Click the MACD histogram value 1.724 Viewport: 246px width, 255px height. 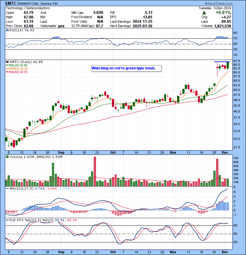pos(64,189)
